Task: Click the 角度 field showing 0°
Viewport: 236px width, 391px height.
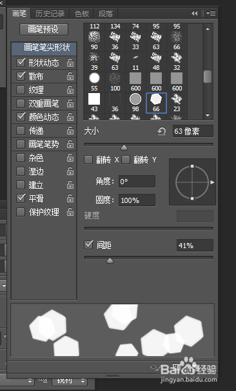Action: coord(137,182)
